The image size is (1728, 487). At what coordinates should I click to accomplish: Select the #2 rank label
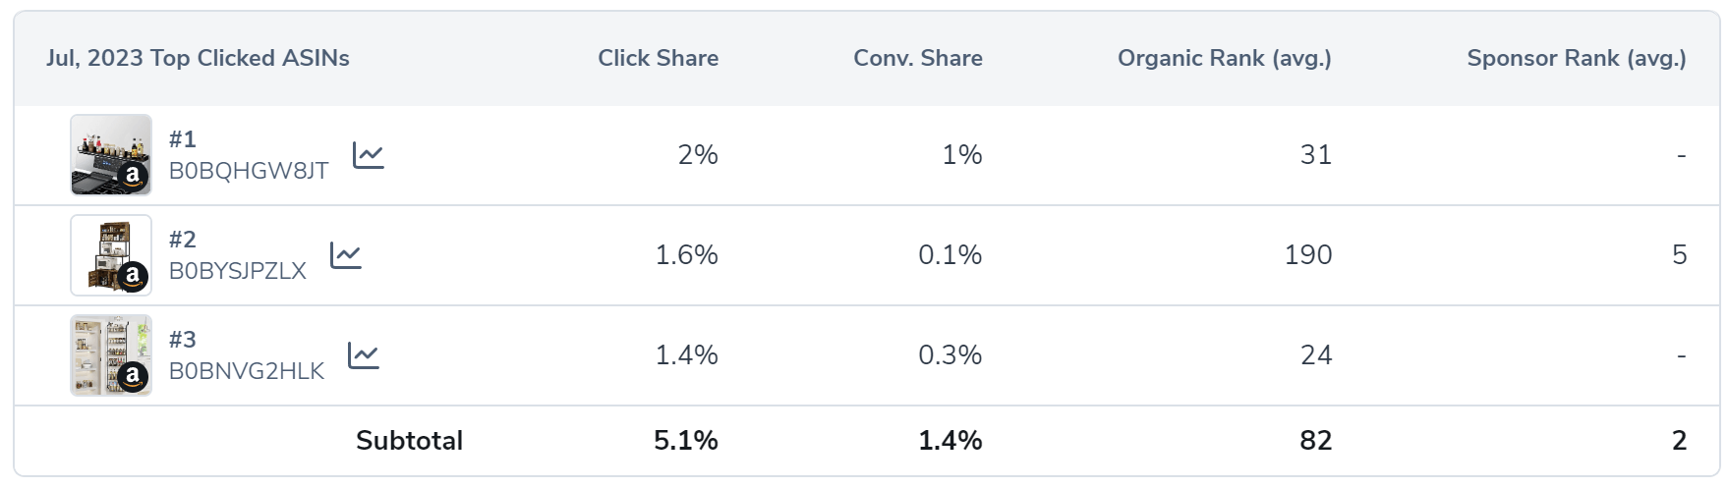tap(183, 240)
